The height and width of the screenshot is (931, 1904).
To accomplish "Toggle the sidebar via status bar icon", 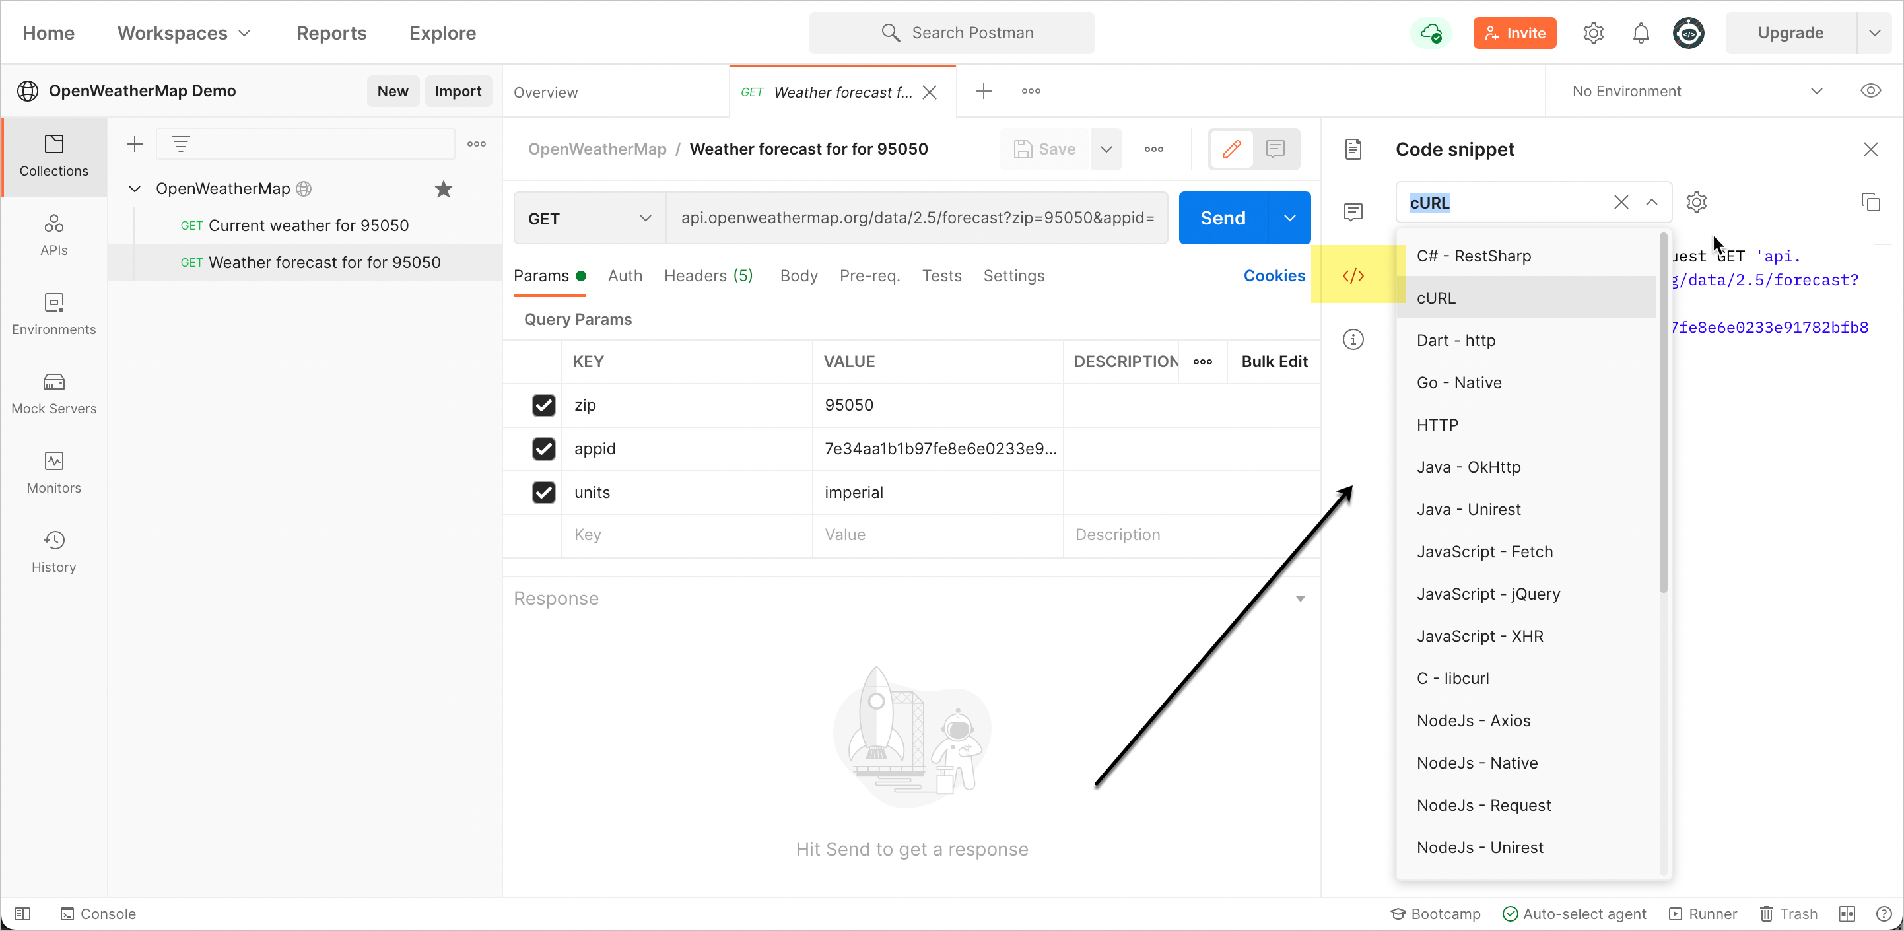I will 22,913.
